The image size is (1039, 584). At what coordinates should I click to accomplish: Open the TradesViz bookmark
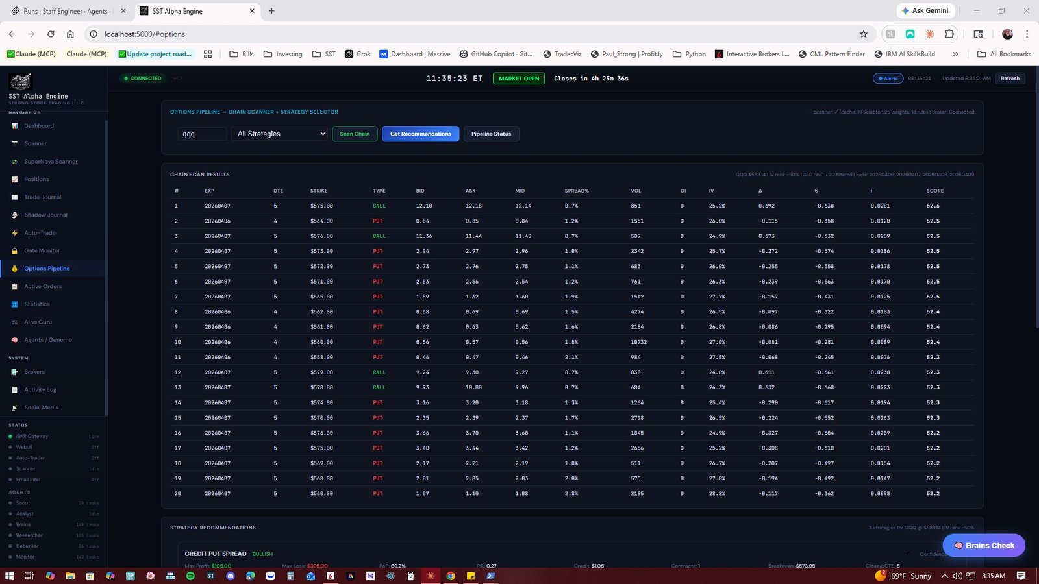(562, 54)
